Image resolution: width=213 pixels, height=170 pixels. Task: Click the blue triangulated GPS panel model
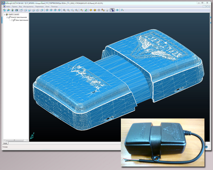(x=118, y=80)
